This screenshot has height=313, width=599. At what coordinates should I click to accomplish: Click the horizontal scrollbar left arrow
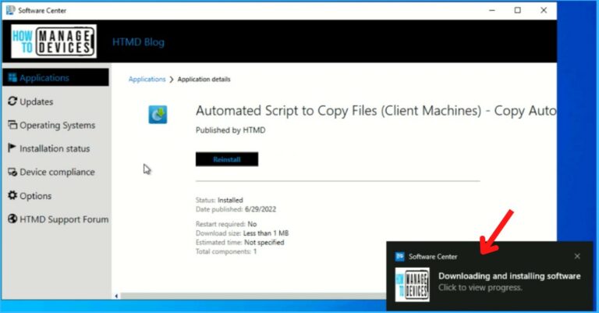116,296
